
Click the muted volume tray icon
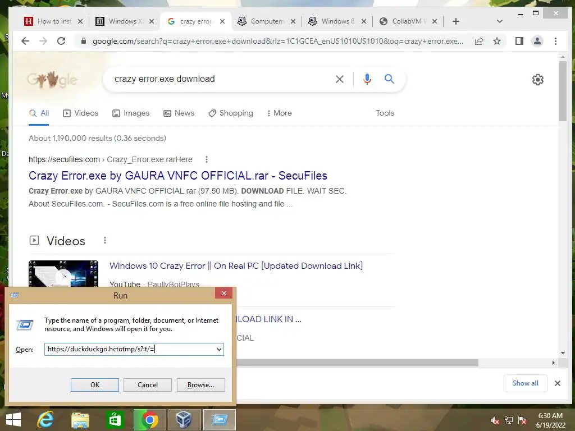495,420
